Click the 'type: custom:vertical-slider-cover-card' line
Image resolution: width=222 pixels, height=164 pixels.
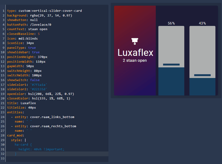(44, 11)
